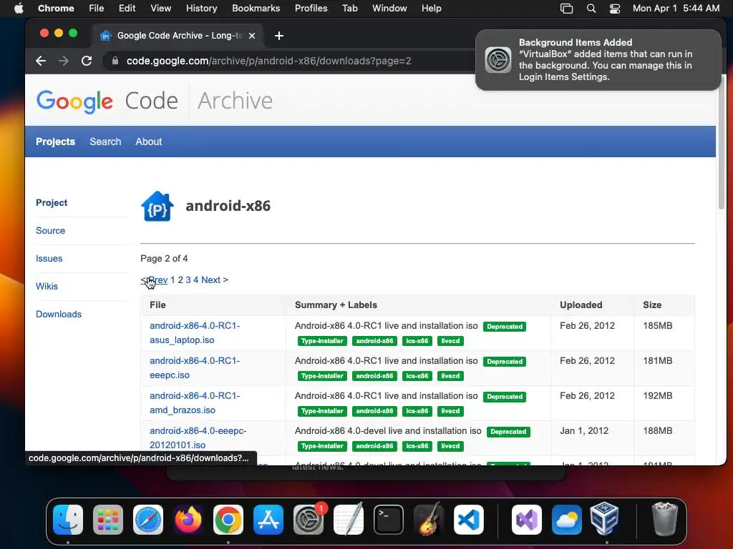
Task: Go to page 1 of downloads
Action: point(173,280)
